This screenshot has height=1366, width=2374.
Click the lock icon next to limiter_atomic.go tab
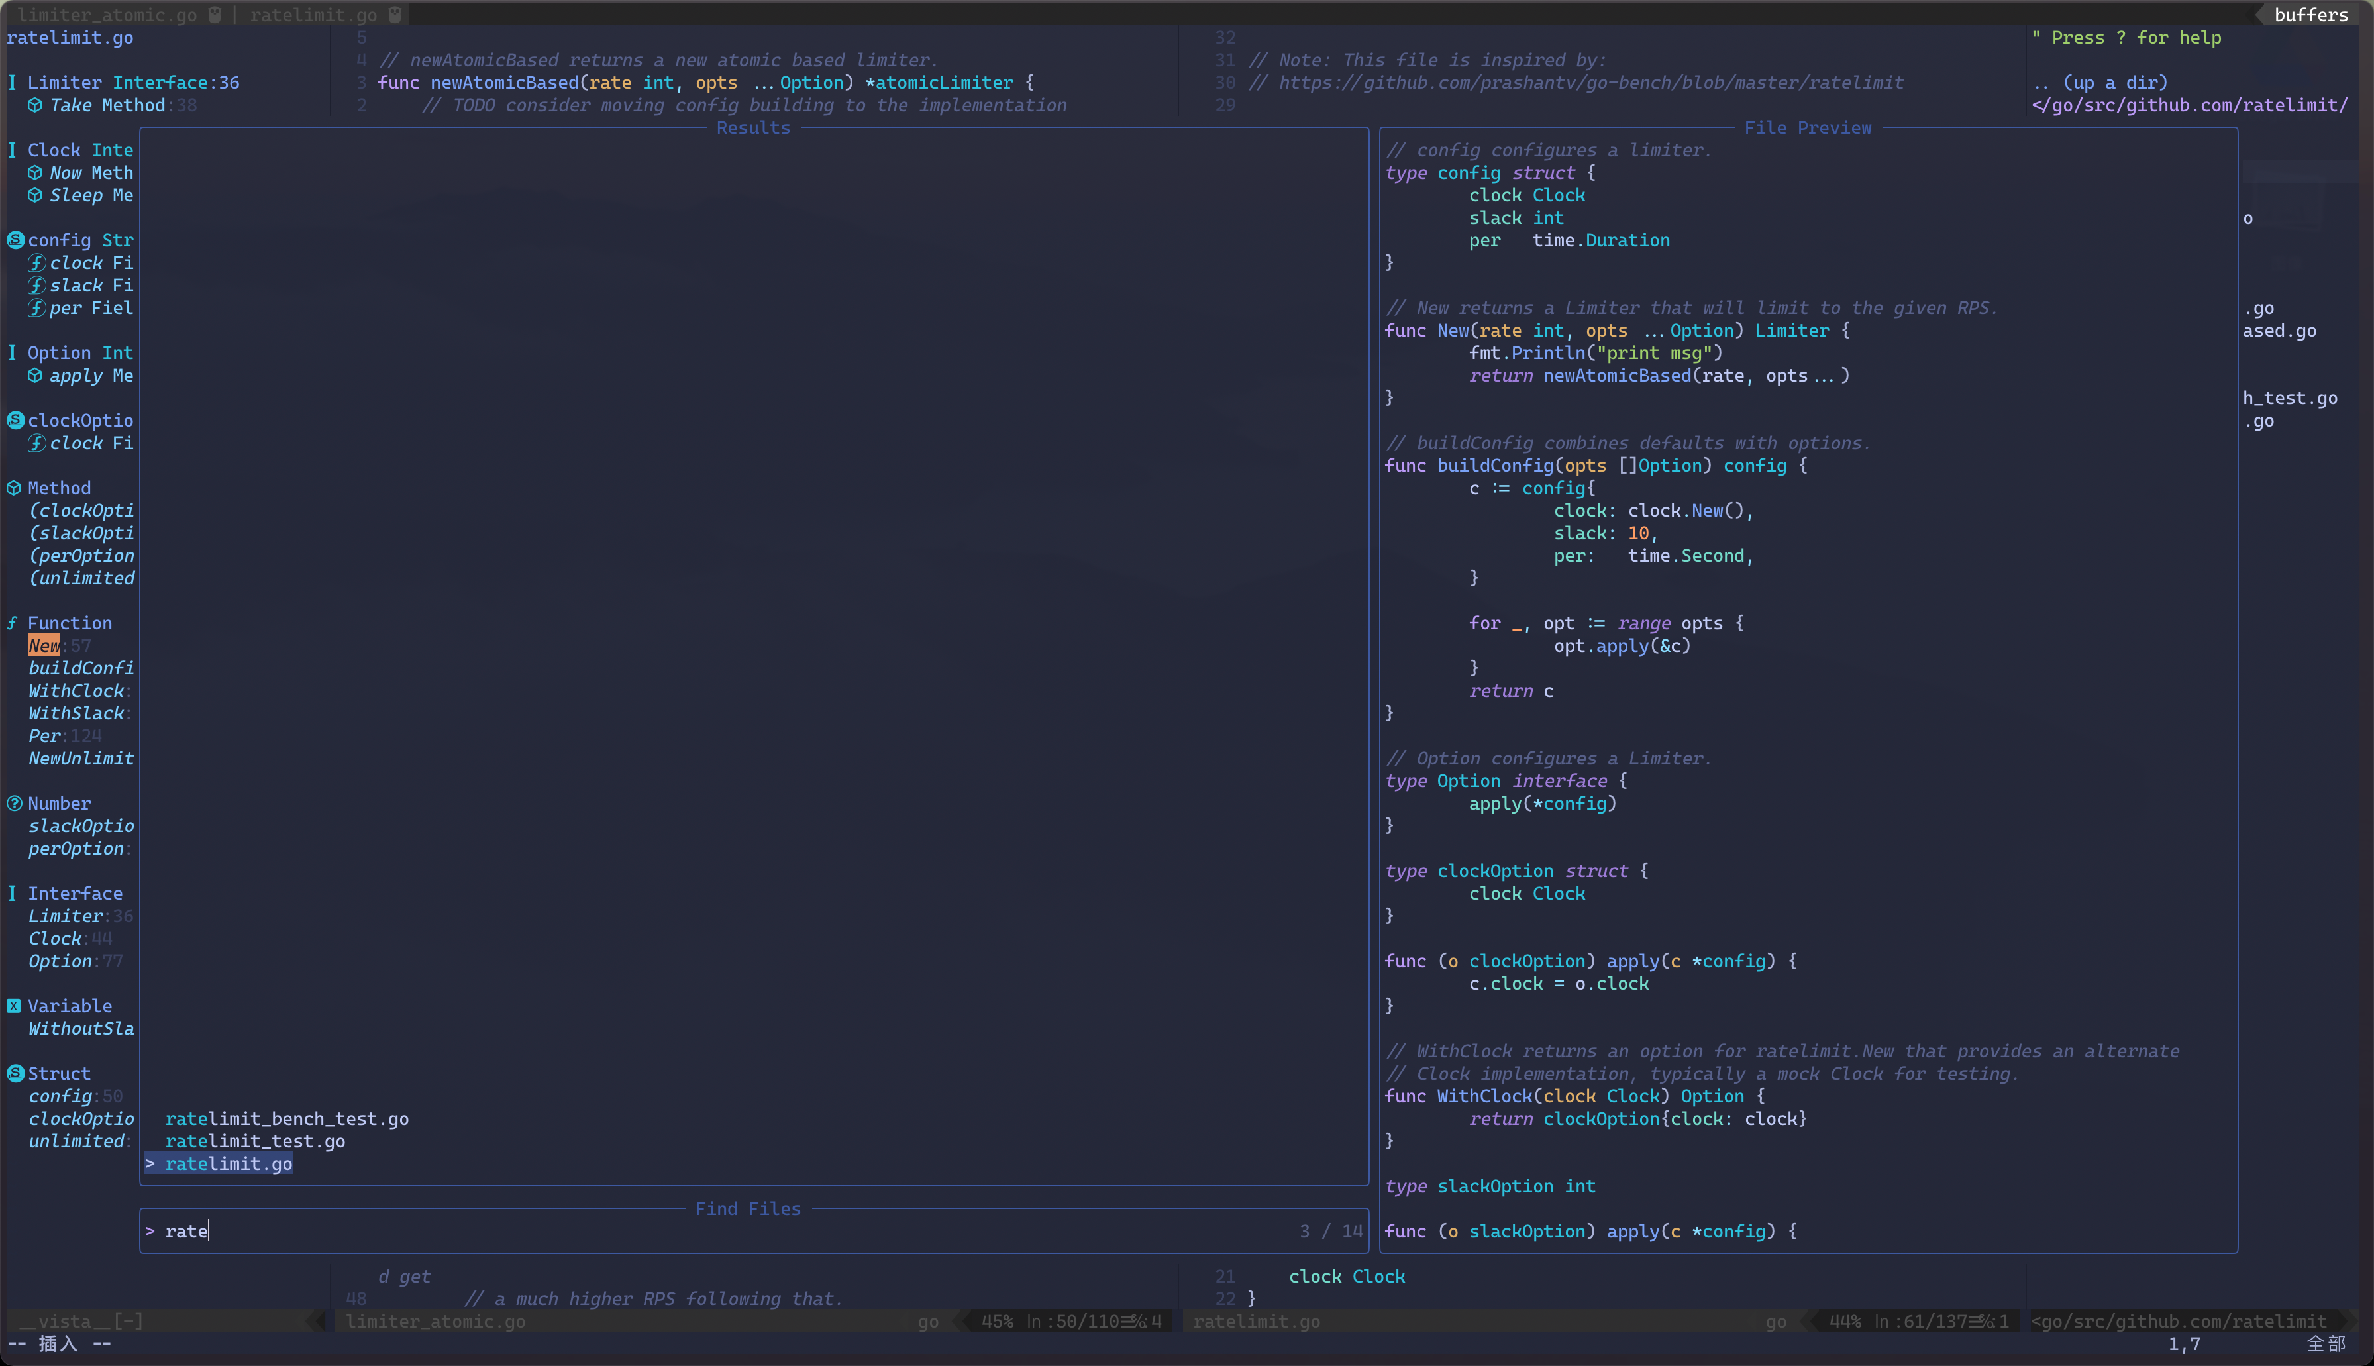click(215, 15)
